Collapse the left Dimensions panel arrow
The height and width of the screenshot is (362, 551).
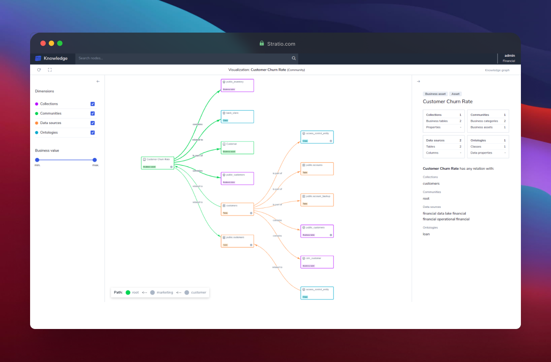(98, 81)
